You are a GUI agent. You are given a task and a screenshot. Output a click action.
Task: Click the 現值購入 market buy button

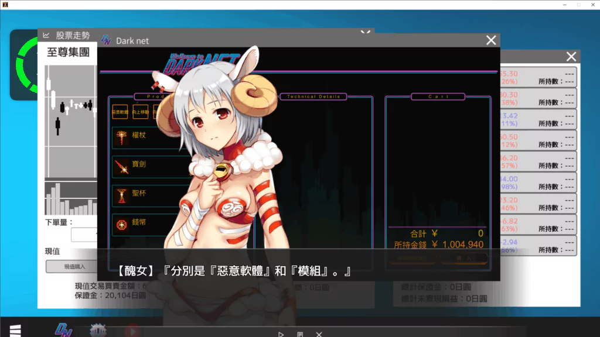click(x=74, y=267)
